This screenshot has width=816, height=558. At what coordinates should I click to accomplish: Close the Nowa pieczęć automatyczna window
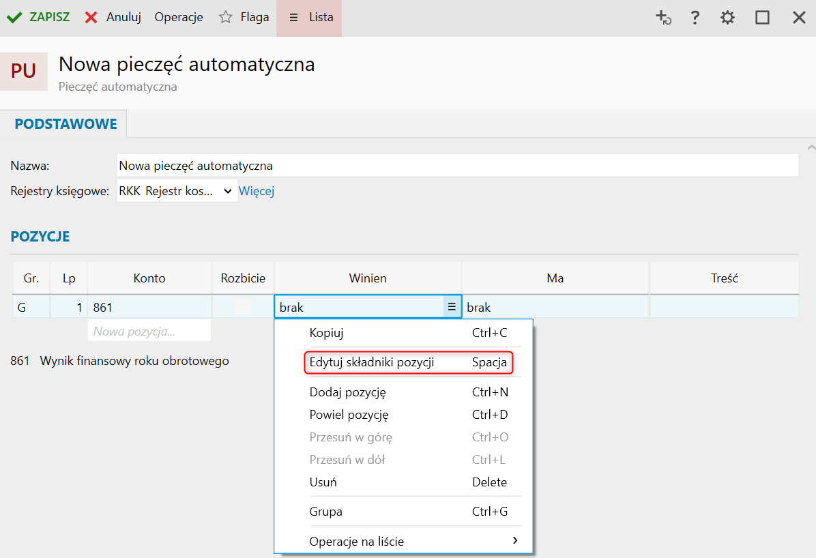[x=799, y=17]
